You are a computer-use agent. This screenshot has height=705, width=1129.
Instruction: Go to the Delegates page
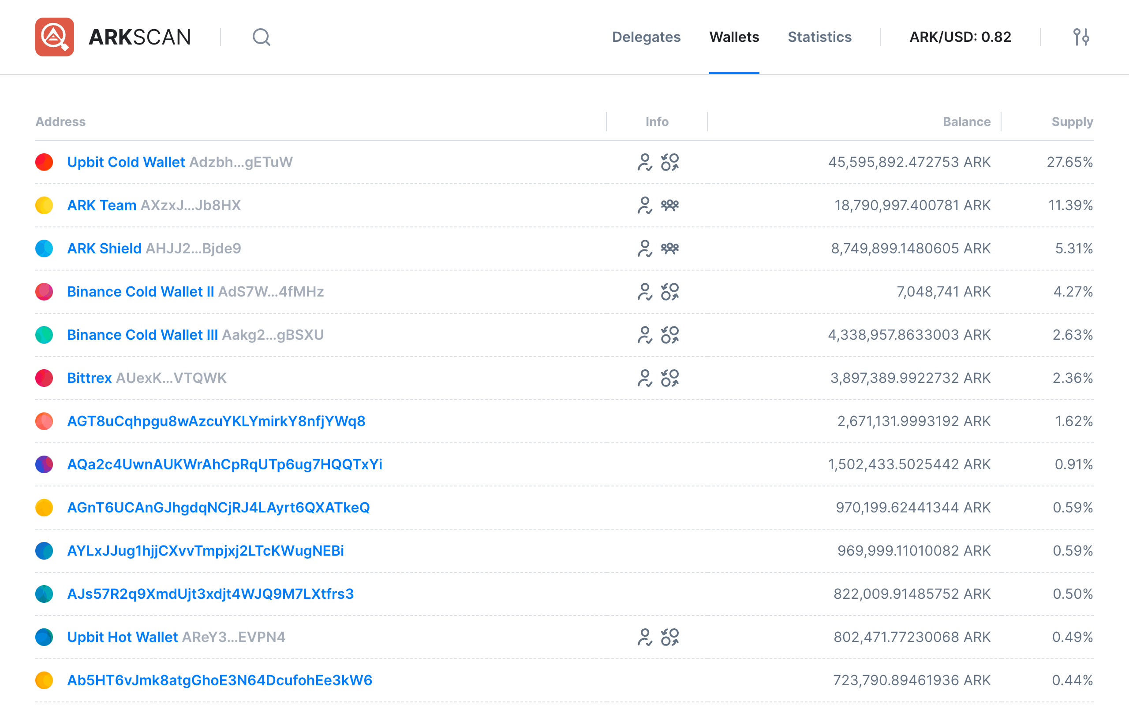646,37
